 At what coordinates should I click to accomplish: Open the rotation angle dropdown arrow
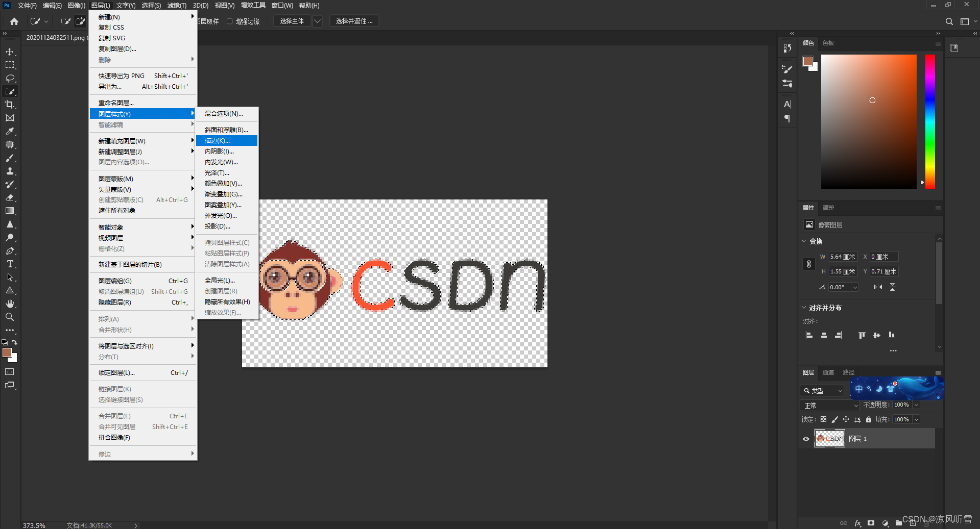point(855,287)
